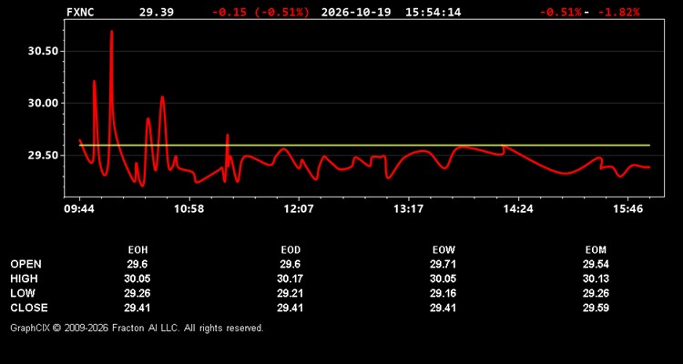Select the 14:24 time axis label
Screen dimensions: 683x364
[518, 209]
